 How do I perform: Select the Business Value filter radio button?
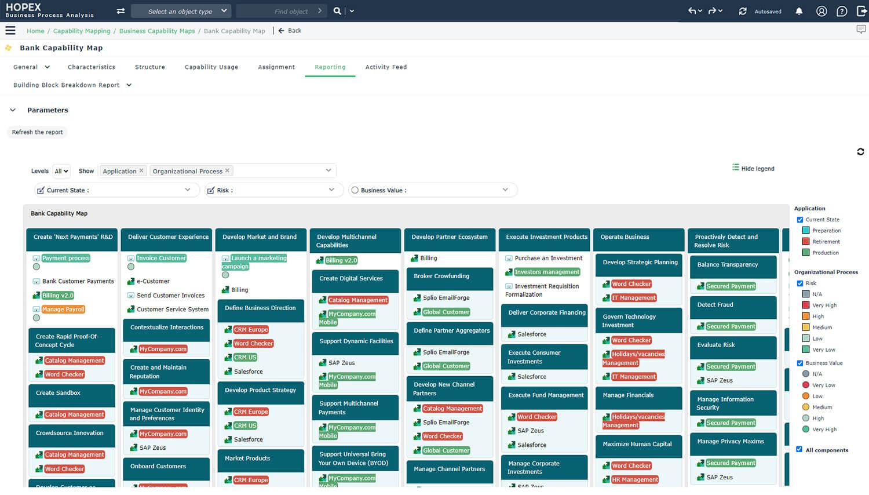[x=355, y=190]
